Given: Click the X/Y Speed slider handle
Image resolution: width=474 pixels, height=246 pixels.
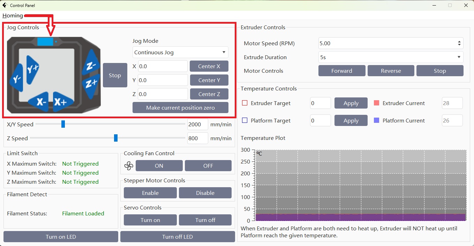Looking at the screenshot, I should point(63,124).
